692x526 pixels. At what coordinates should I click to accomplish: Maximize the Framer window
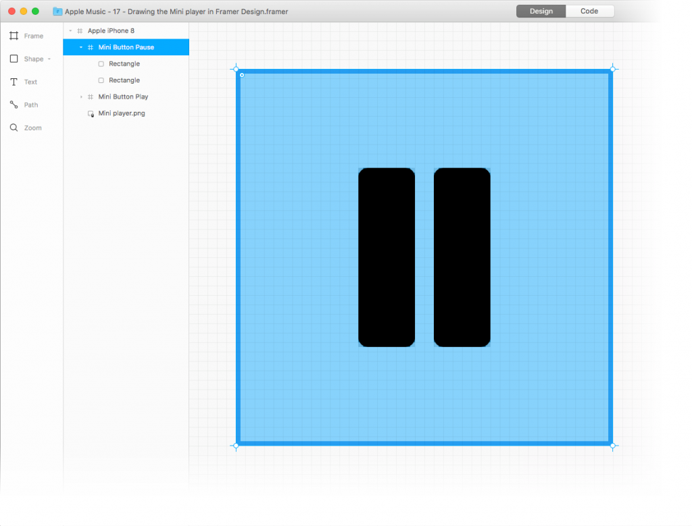35,11
